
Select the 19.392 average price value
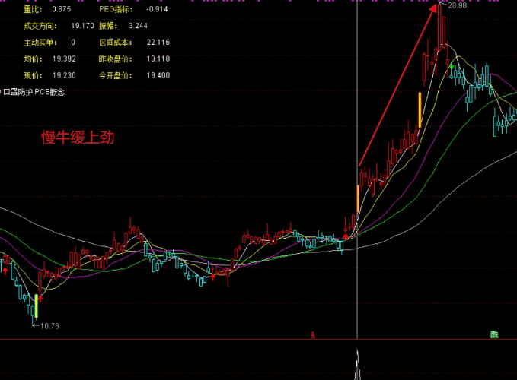tap(64, 59)
